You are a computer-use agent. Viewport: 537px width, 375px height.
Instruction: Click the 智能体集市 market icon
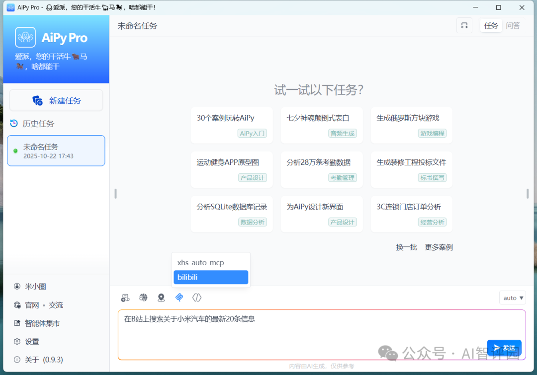click(x=17, y=323)
